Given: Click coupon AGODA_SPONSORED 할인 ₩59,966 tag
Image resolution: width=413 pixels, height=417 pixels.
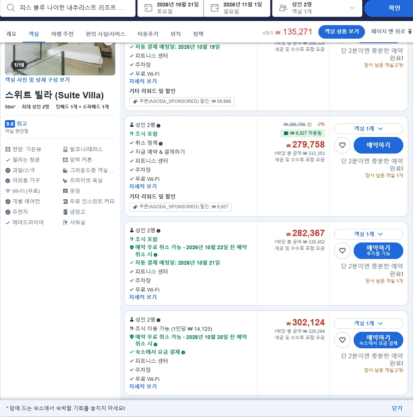Looking at the screenshot, I should (x=181, y=102).
